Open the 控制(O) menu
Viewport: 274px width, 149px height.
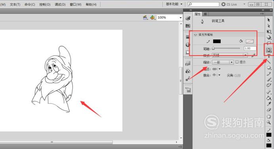coord(45,4)
